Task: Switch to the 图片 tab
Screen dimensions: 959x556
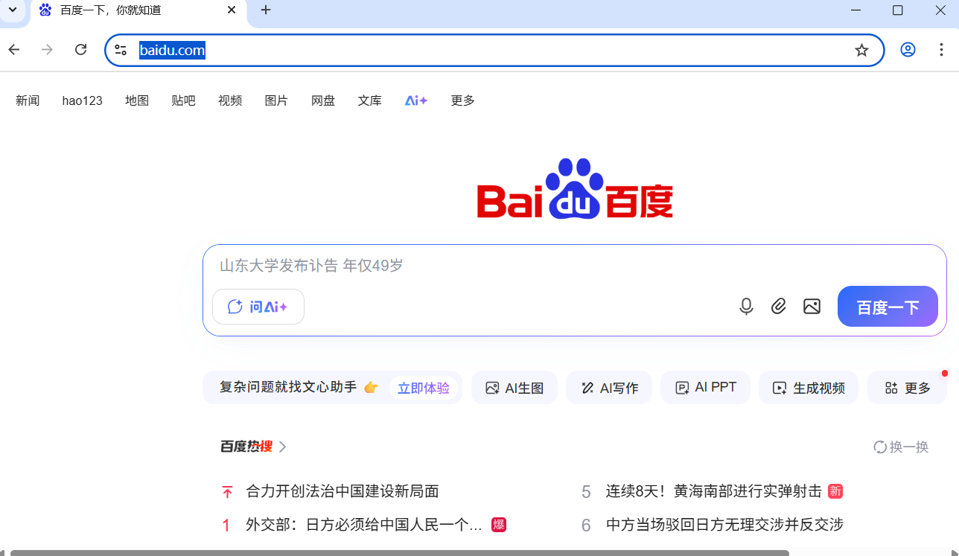Action: [276, 100]
